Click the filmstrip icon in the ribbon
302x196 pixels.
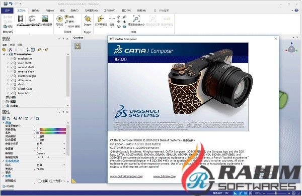pos(21,19)
